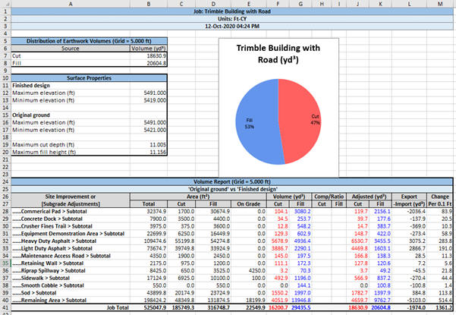The image size is (456, 315).
Task: Select the Job Total export value -1974.0
Action: click(409, 307)
